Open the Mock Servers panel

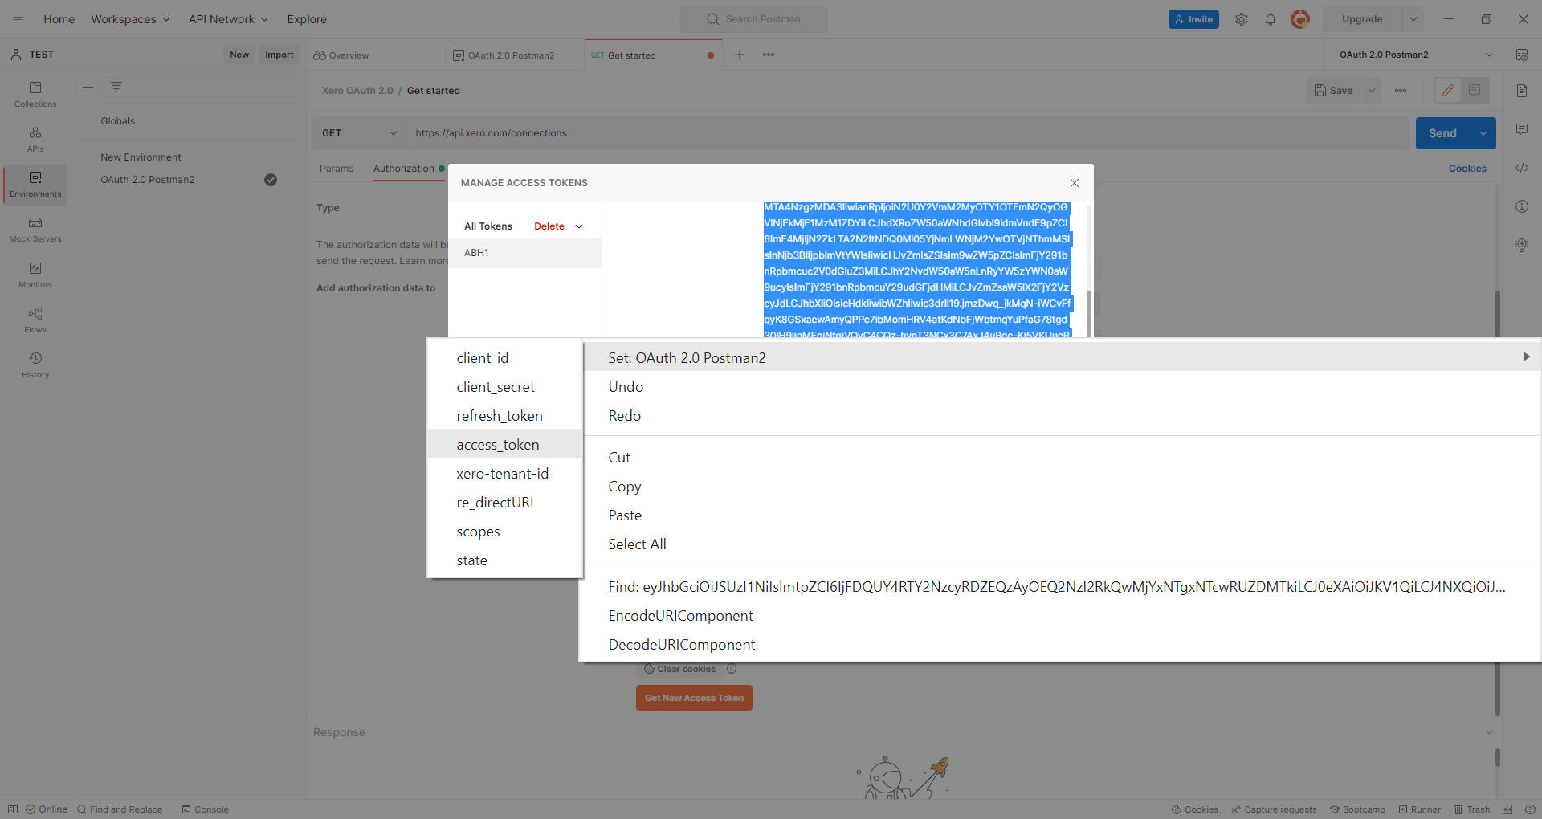coord(35,230)
